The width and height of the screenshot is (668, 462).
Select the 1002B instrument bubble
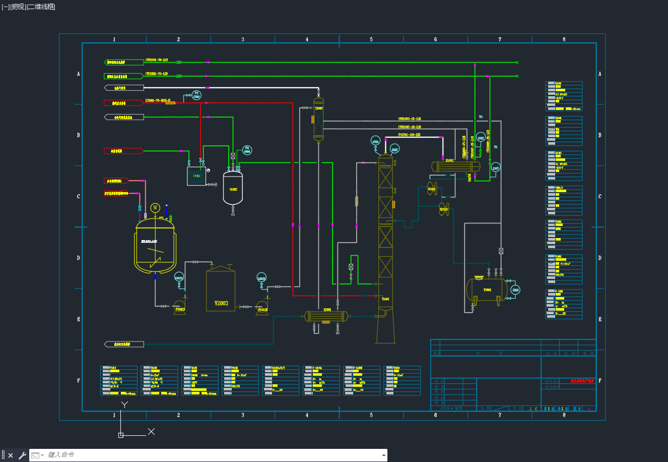tap(261, 278)
